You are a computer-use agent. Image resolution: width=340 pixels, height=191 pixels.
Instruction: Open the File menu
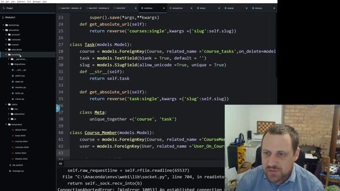click(2, 2)
